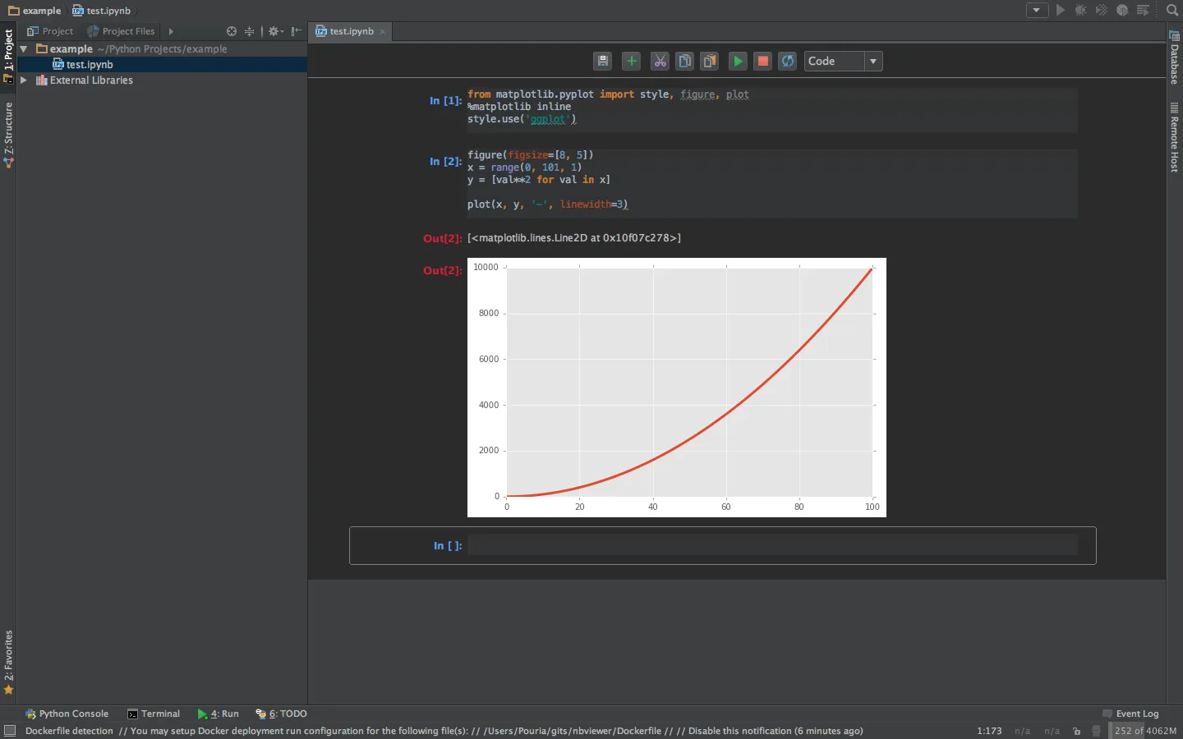Toggle tool window bars via bottom-left icon
This screenshot has height=739, width=1183.
pos(10,731)
